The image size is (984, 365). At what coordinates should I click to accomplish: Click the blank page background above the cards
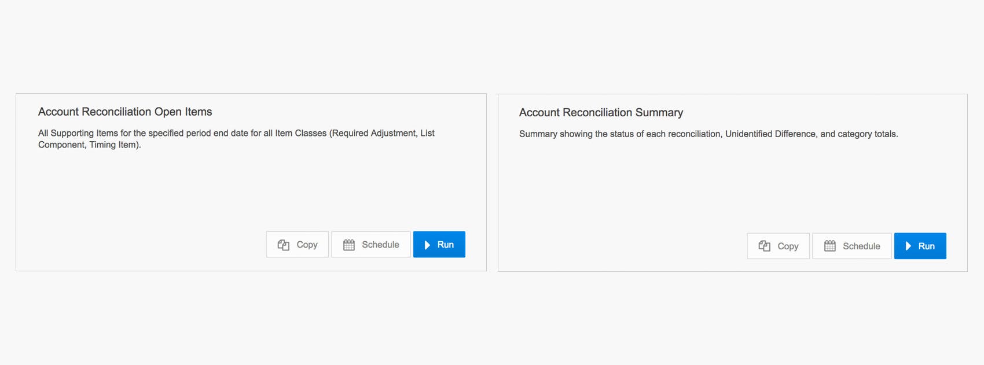click(x=492, y=46)
